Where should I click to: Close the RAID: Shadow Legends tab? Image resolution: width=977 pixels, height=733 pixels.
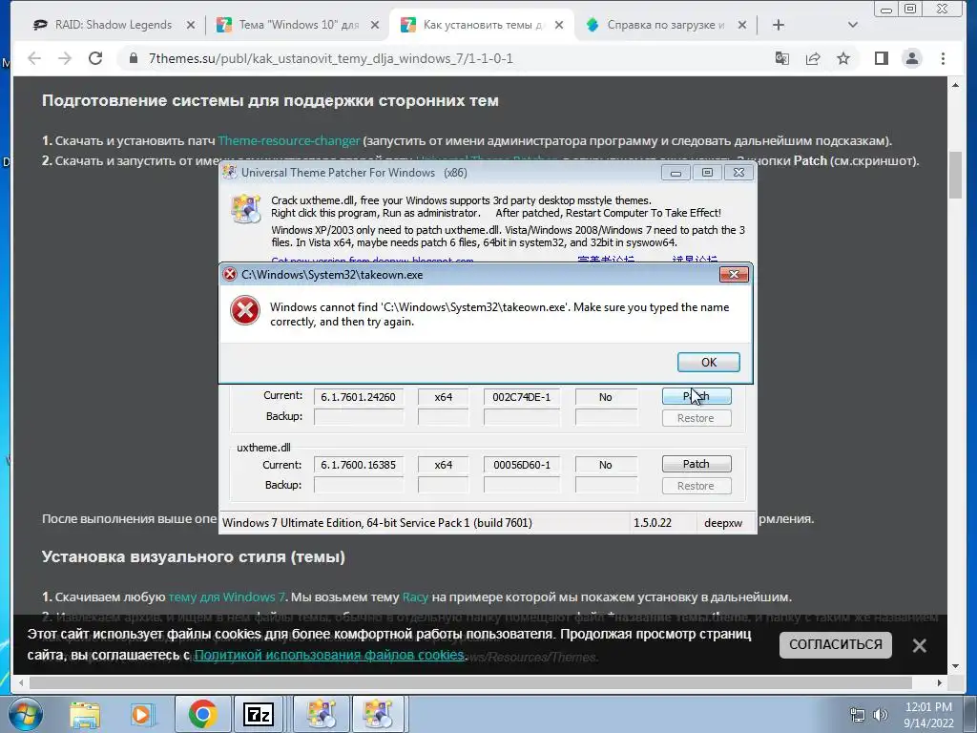tap(191, 25)
